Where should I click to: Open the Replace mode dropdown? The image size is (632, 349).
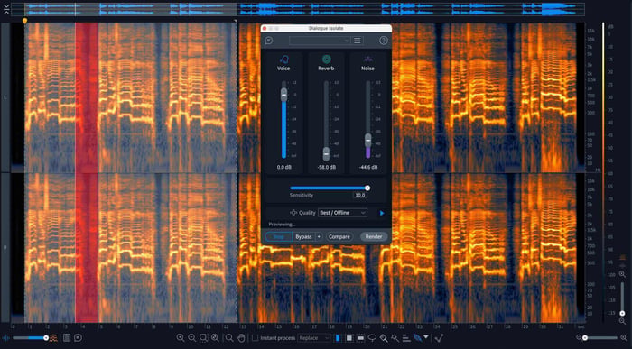coord(314,338)
